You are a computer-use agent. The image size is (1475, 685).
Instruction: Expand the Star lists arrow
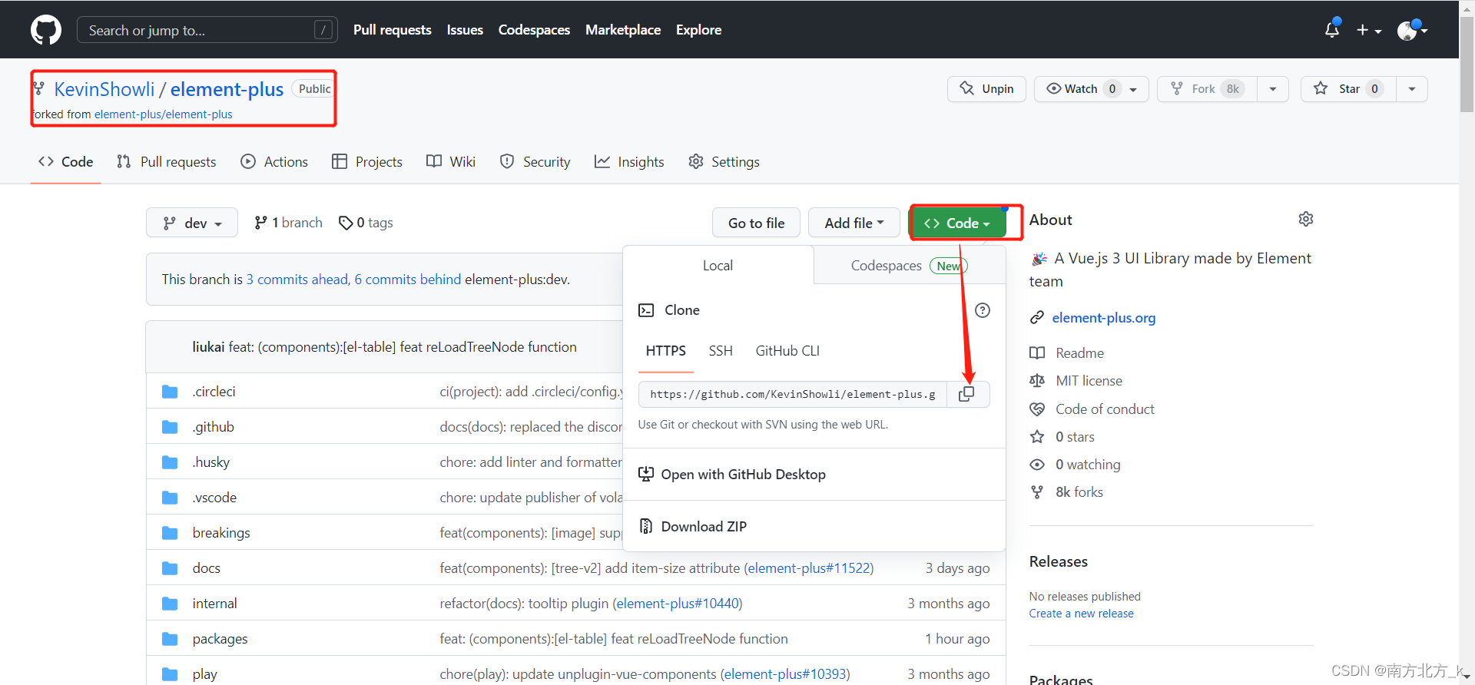(x=1412, y=89)
